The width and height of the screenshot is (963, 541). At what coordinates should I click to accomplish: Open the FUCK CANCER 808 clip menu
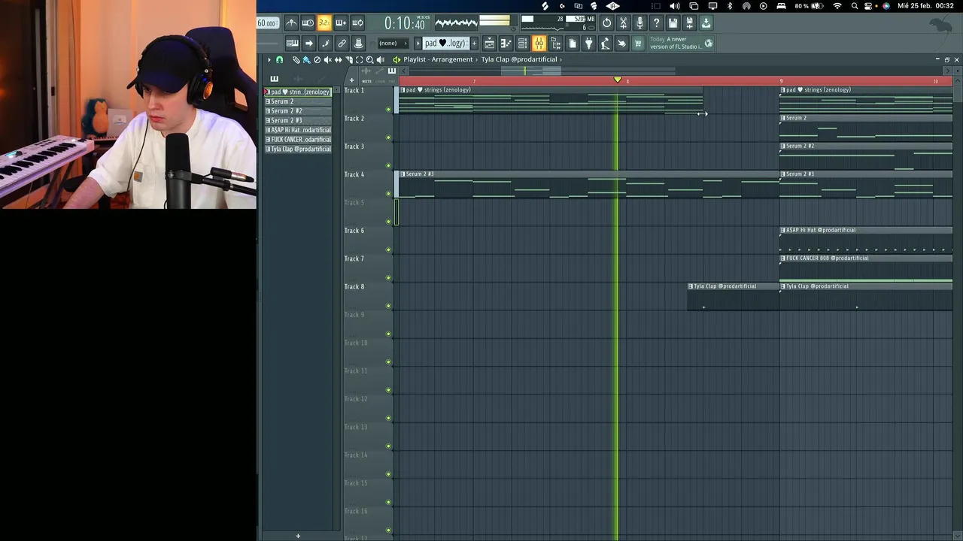click(x=783, y=258)
